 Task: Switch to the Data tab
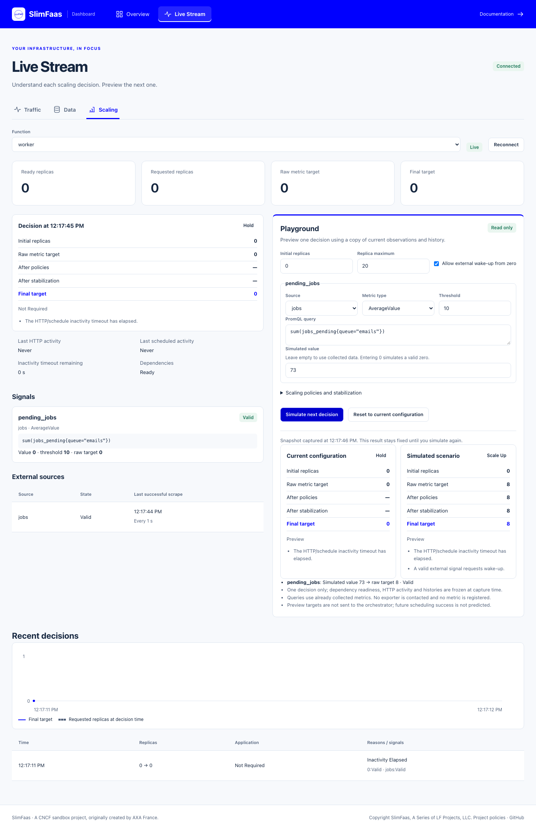65,110
